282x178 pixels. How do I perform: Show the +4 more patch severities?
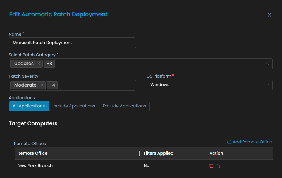[52, 85]
